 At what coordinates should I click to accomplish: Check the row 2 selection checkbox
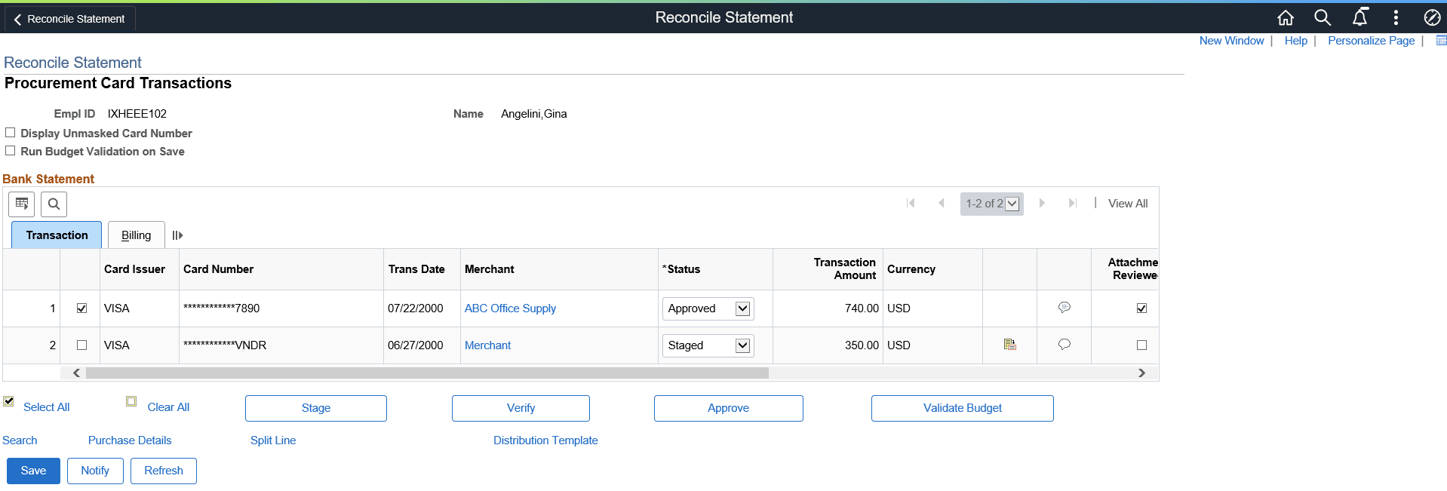[82, 345]
